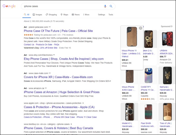Open the Paul Smith multicolor case image
Image resolution: width=176 pixels, height=135 pixels.
tap(148, 112)
